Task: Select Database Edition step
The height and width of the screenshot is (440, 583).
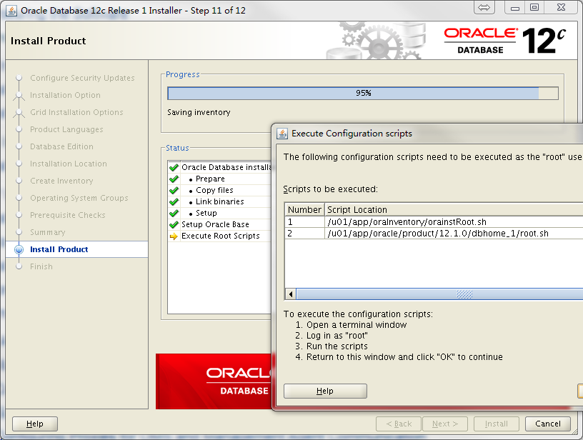Action: pos(61,146)
